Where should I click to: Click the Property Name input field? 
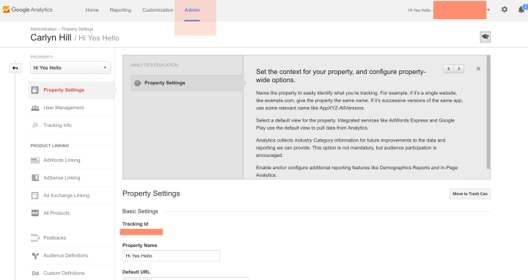171,256
